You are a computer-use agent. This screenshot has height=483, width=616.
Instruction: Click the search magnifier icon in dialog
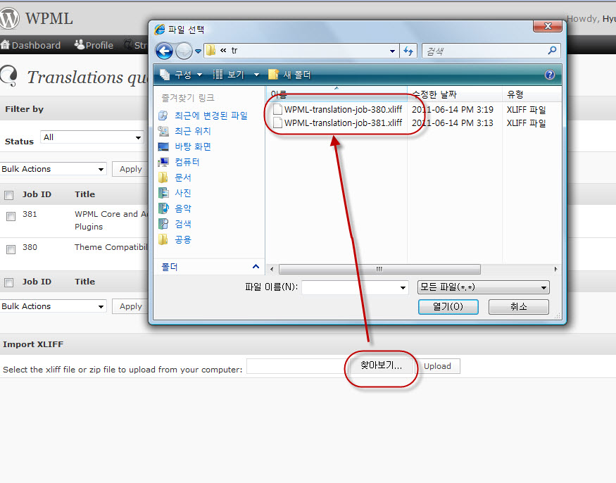click(x=552, y=50)
